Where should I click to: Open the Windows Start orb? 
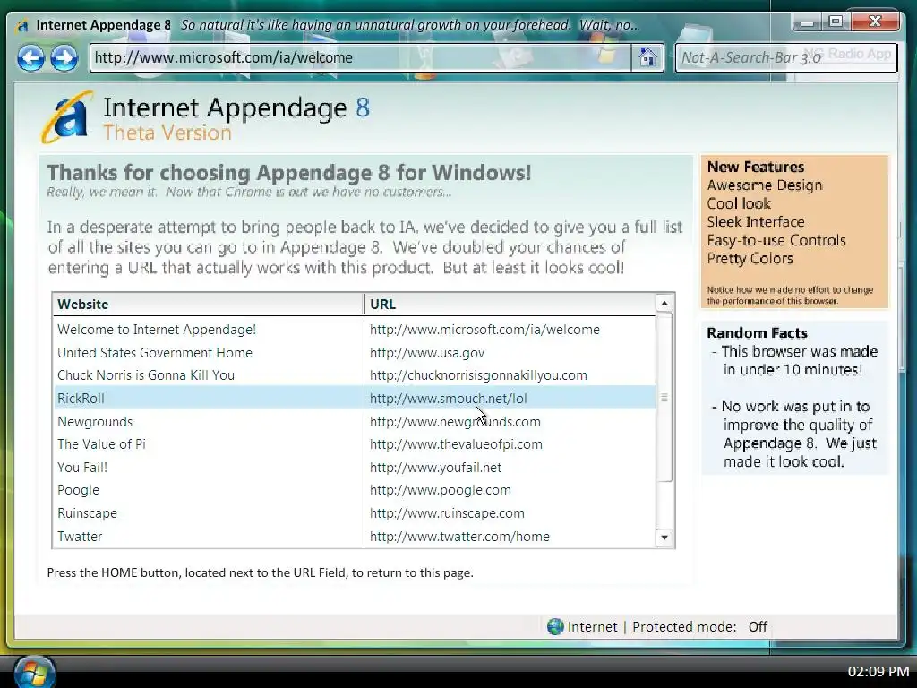coord(35,673)
